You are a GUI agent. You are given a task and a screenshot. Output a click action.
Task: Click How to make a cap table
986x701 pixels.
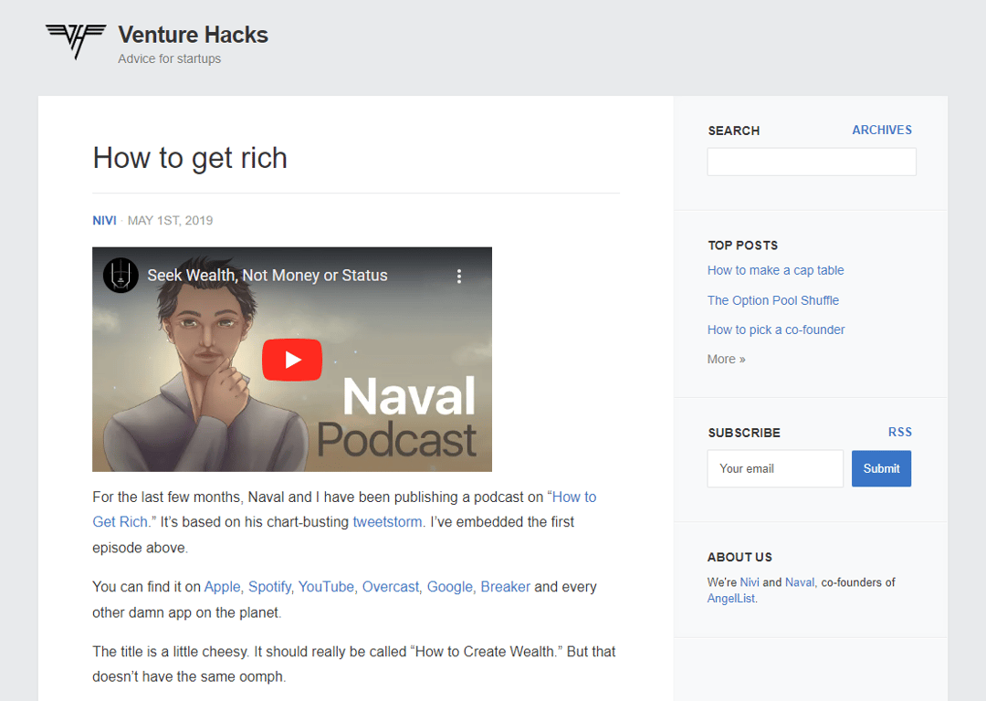click(x=775, y=270)
